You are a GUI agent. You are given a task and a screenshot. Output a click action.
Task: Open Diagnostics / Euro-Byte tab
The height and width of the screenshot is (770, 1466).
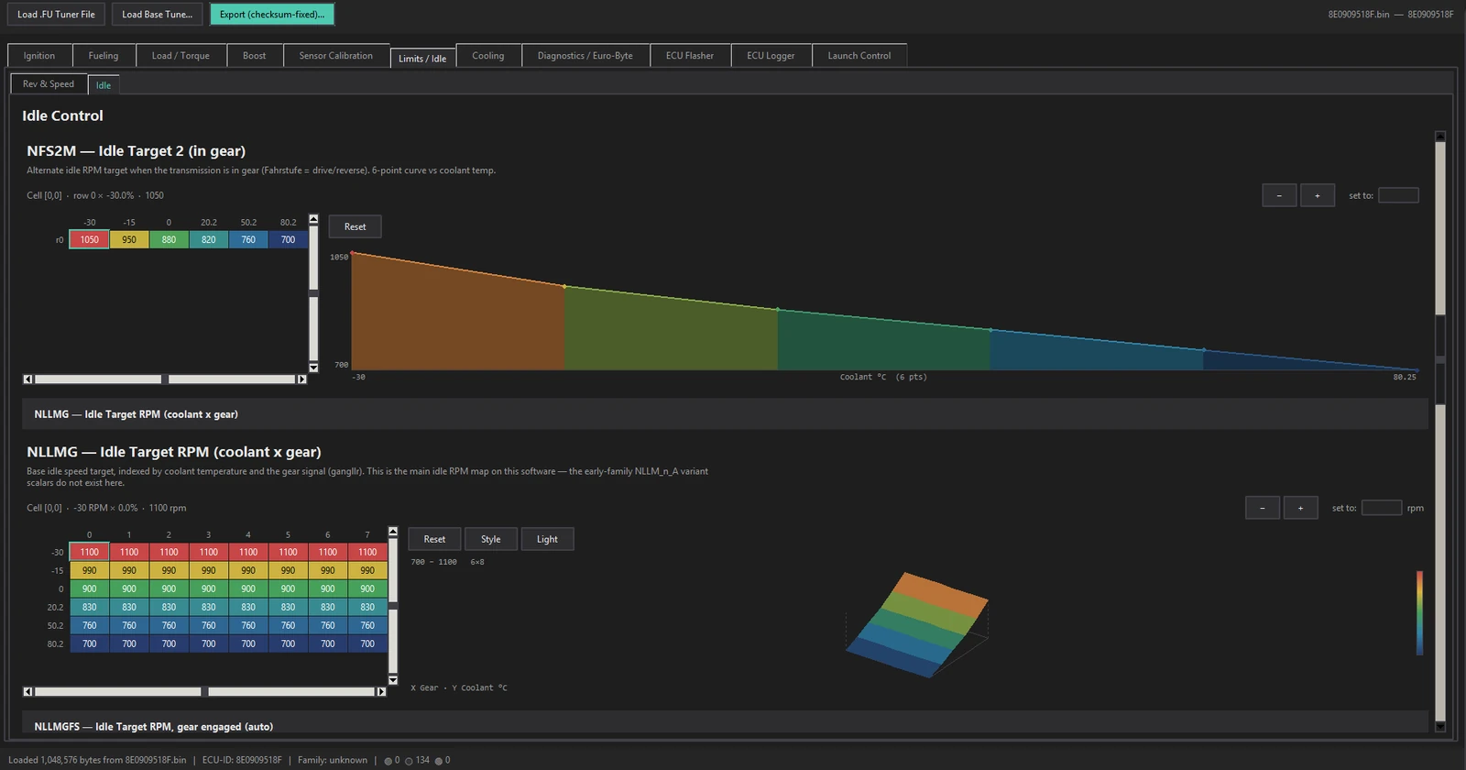click(x=585, y=56)
